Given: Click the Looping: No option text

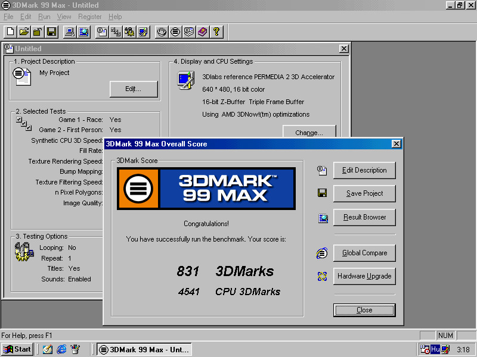Looking at the screenshot, I should pyautogui.click(x=57, y=248).
